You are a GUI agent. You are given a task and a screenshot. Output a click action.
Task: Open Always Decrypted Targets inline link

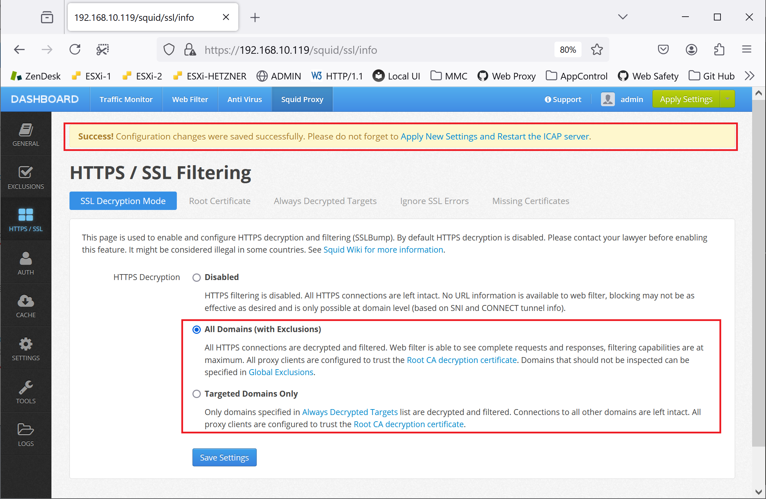click(x=350, y=412)
